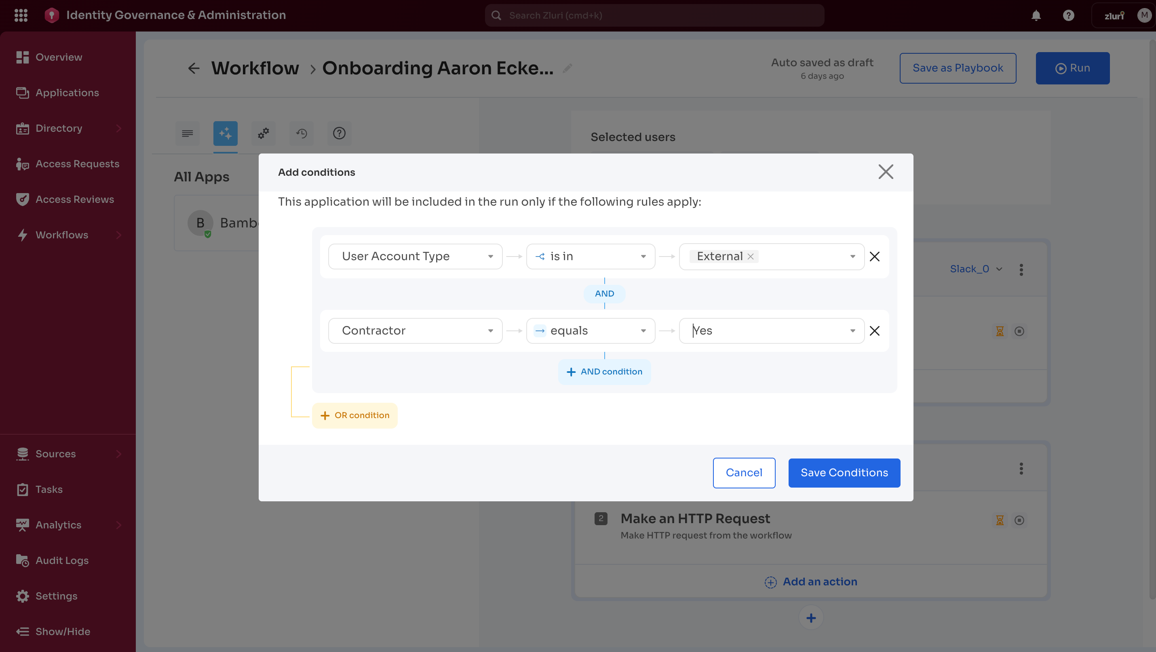Image resolution: width=1156 pixels, height=652 pixels.
Task: Add an AND condition
Action: (604, 372)
